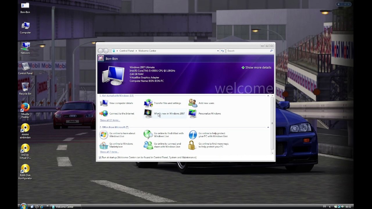Go back with the Back navigation button
Viewport: 372px width, 209px height.
pos(100,51)
